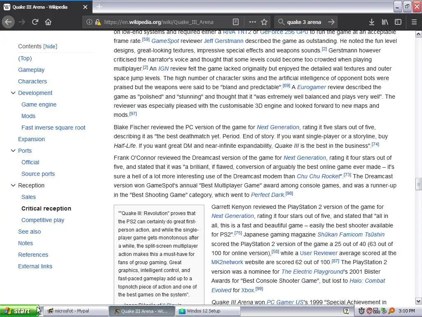Show site information icon in address bar
Image resolution: width=422 pixels, height=317 pixels.
point(89,22)
